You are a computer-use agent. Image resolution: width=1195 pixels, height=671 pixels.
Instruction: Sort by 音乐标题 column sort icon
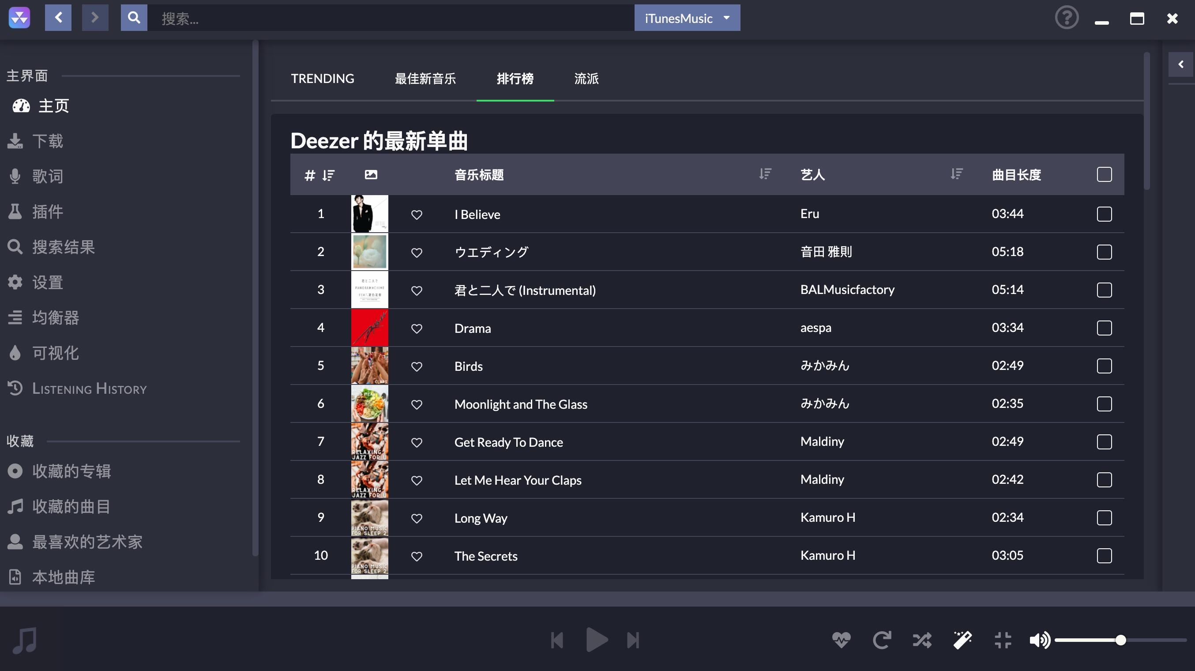pyautogui.click(x=765, y=174)
